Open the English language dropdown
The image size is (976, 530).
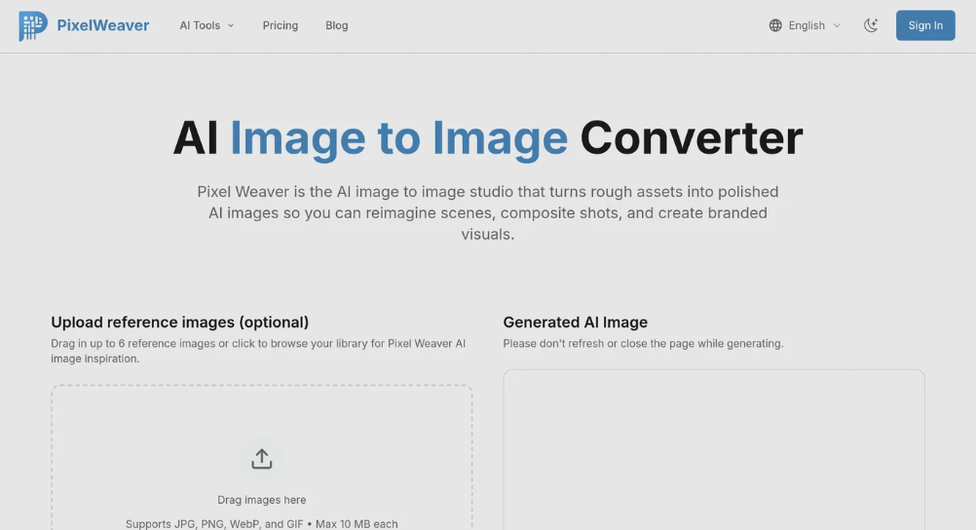coord(805,25)
